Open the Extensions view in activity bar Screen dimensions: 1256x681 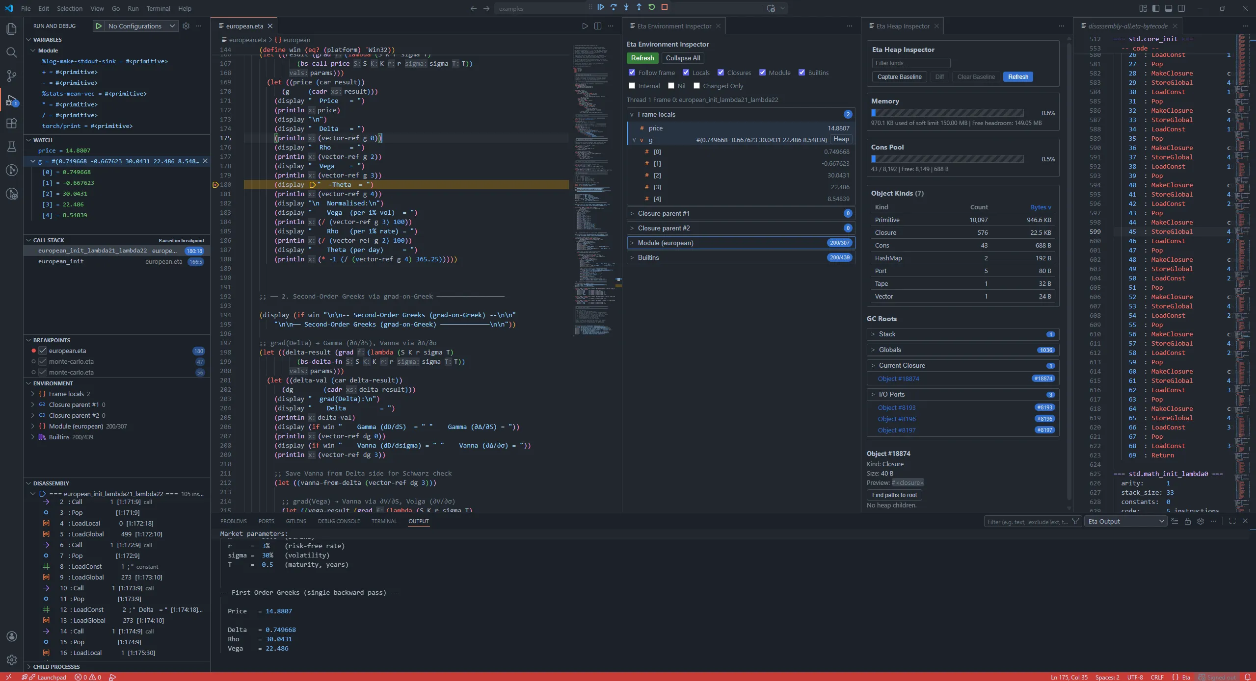11,124
